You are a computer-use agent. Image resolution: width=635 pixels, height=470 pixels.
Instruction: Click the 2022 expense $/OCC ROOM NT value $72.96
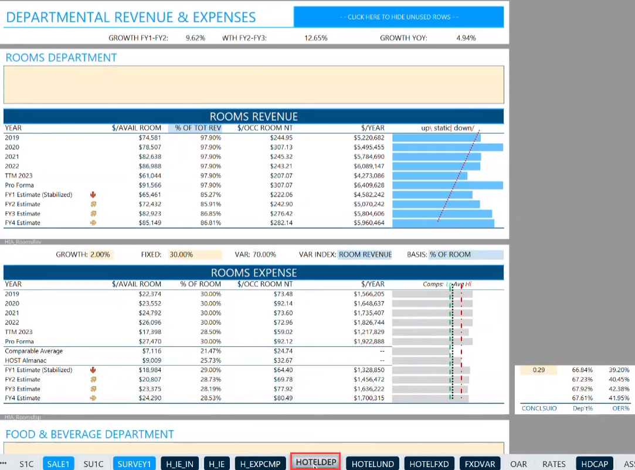coord(283,323)
